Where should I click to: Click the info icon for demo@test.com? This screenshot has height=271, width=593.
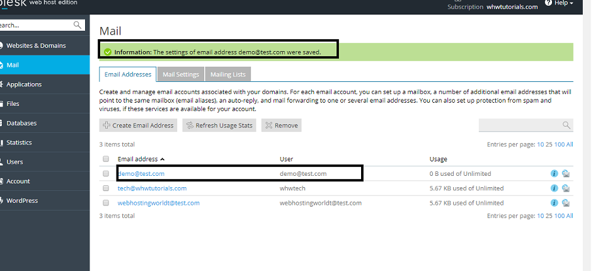pos(555,174)
